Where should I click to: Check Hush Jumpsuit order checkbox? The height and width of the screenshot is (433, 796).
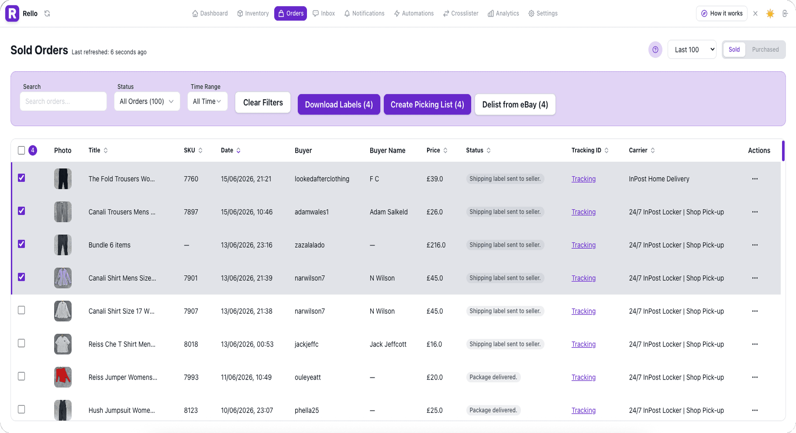pos(21,409)
